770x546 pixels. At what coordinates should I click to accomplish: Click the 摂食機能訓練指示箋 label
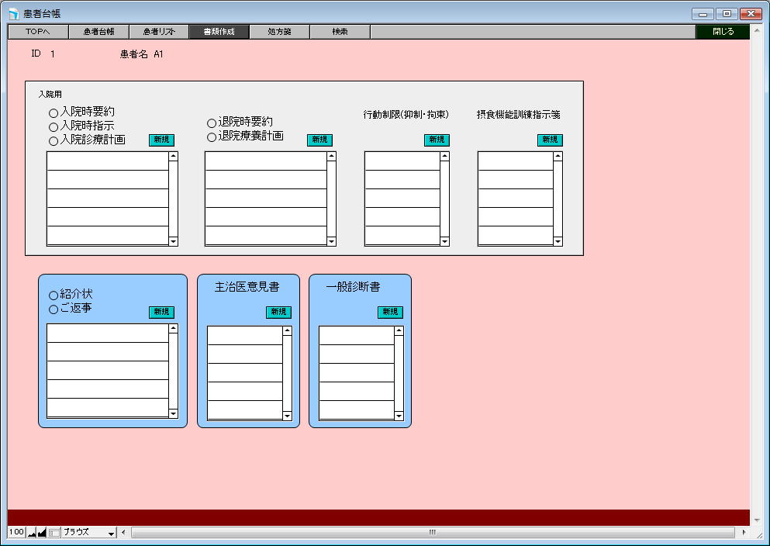click(518, 115)
